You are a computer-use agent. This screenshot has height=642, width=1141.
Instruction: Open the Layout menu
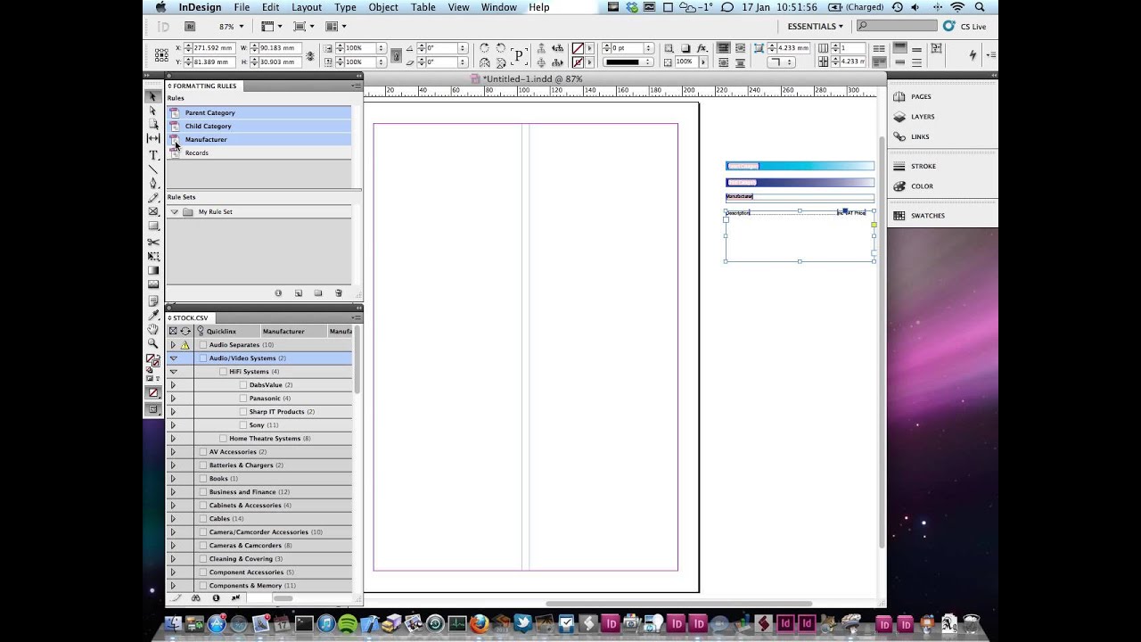[x=307, y=7]
